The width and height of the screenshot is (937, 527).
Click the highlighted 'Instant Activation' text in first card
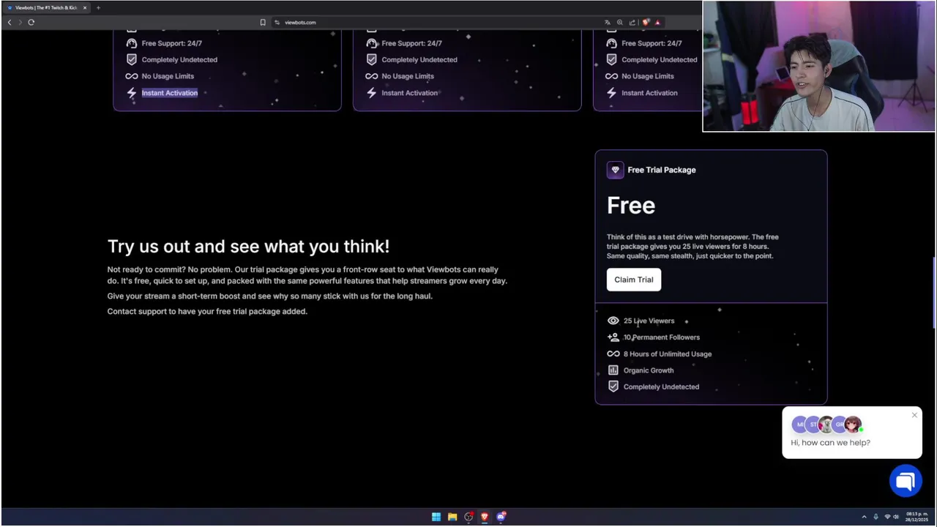click(x=170, y=93)
